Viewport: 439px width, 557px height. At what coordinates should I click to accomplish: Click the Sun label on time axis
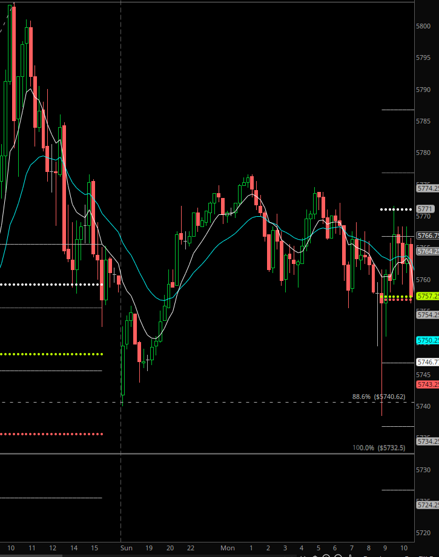tap(127, 548)
